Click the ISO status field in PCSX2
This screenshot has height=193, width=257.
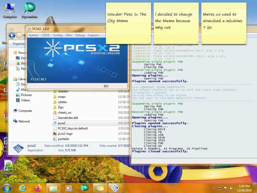pos(106,86)
